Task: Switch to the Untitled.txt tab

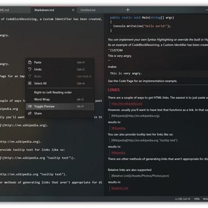Action: point(88,10)
